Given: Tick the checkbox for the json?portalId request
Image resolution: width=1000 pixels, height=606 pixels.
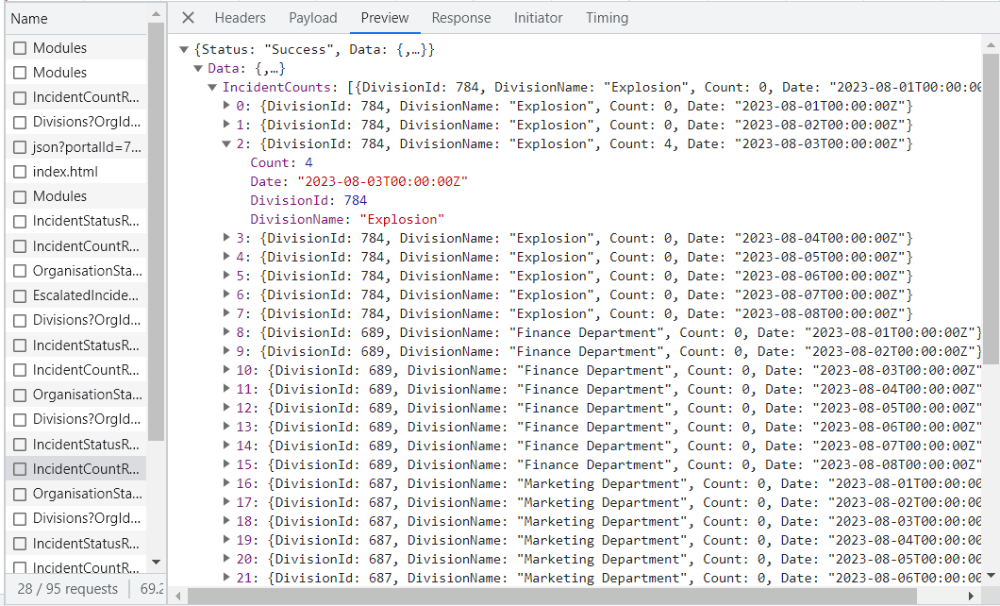Looking at the screenshot, I should click(20, 147).
